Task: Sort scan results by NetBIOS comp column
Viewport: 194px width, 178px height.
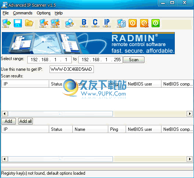Action: [177, 84]
